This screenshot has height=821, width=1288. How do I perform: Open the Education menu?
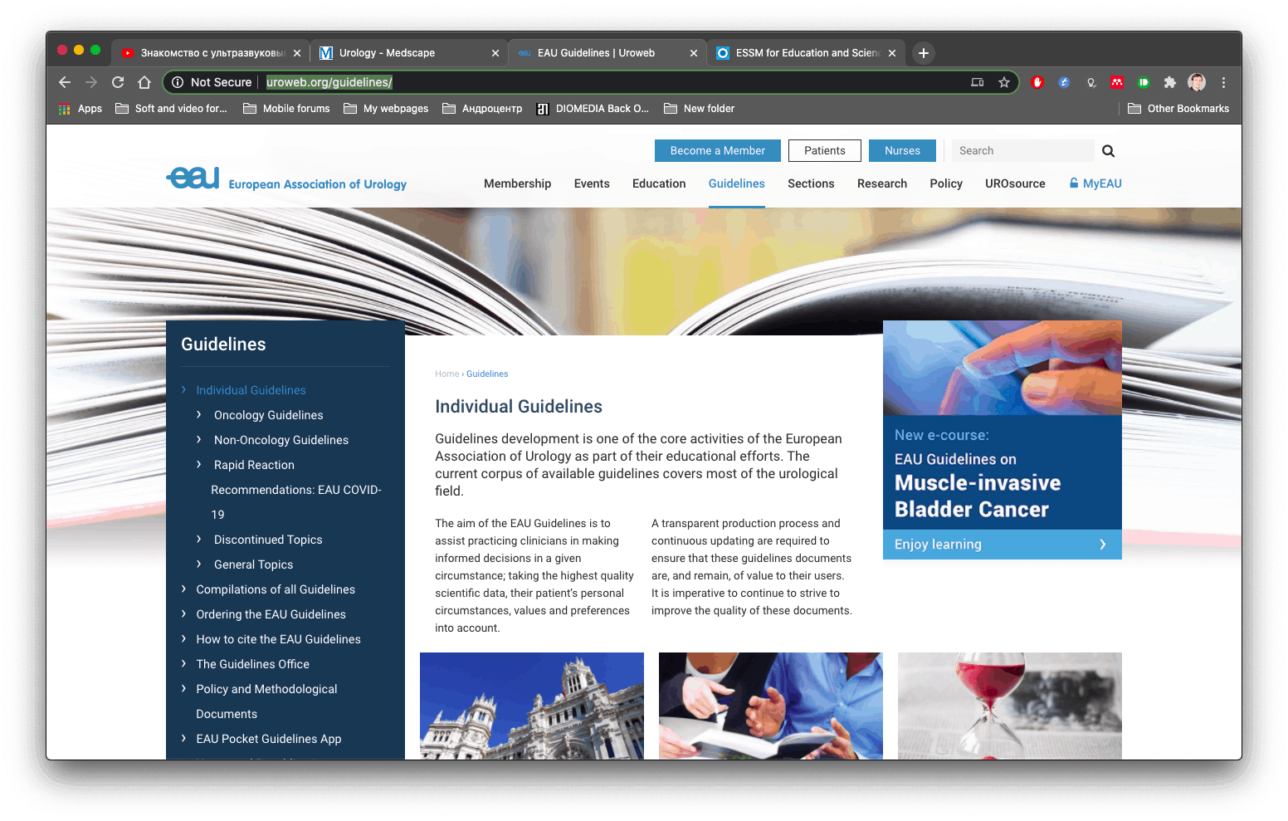659,183
